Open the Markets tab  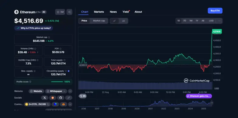coord(99,12)
